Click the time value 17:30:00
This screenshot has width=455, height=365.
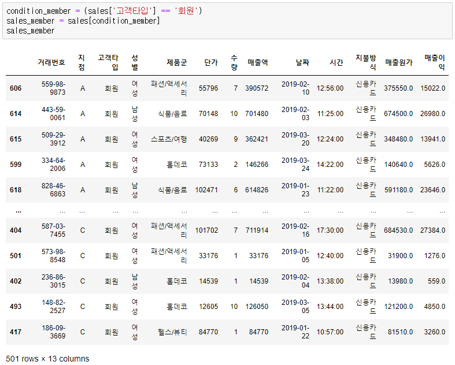click(x=330, y=230)
